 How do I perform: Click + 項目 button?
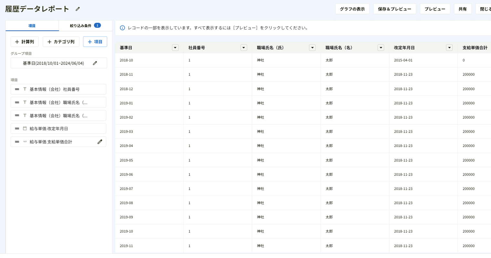pos(95,42)
